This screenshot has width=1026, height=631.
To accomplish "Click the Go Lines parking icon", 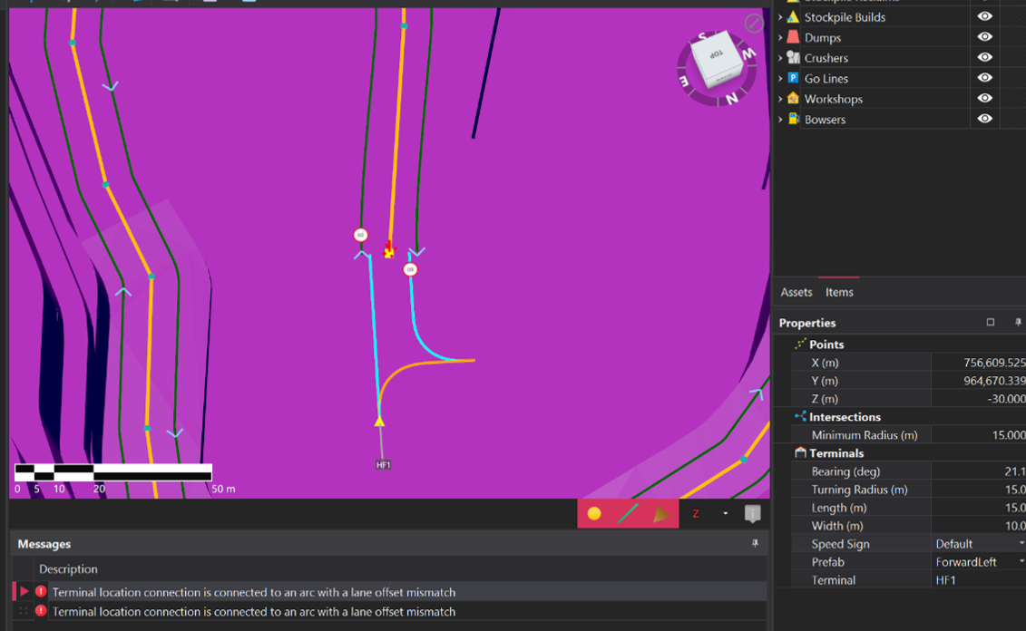I will pos(793,78).
